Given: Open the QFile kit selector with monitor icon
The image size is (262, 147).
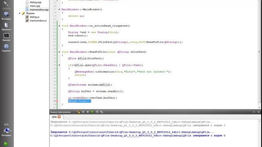Looking at the screenshot, I should coord(7,130).
